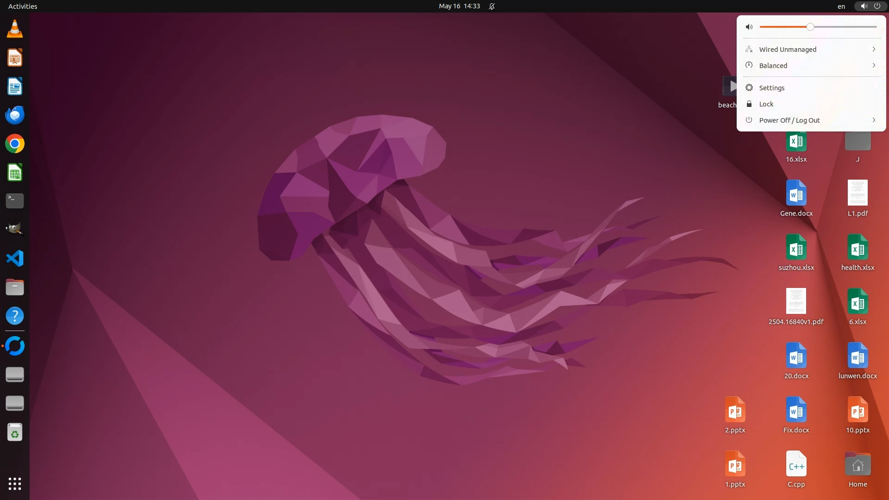Open the Trash from dock
The width and height of the screenshot is (889, 500).
[15, 432]
